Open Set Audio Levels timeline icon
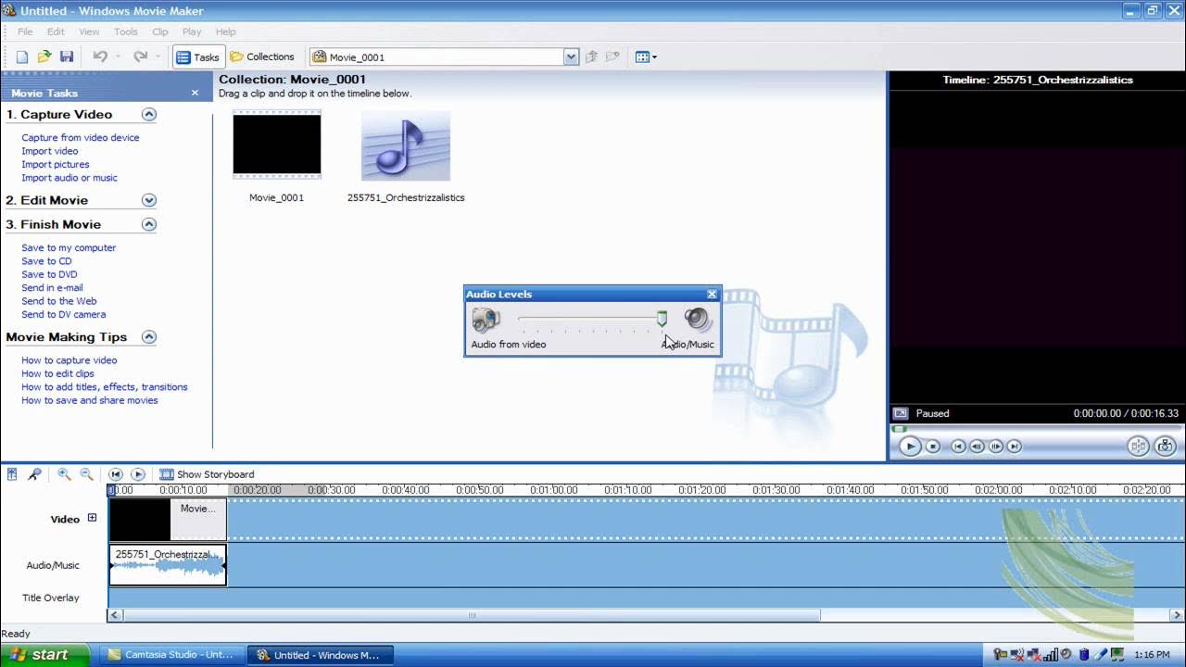Image resolution: width=1186 pixels, height=667 pixels. coord(12,474)
